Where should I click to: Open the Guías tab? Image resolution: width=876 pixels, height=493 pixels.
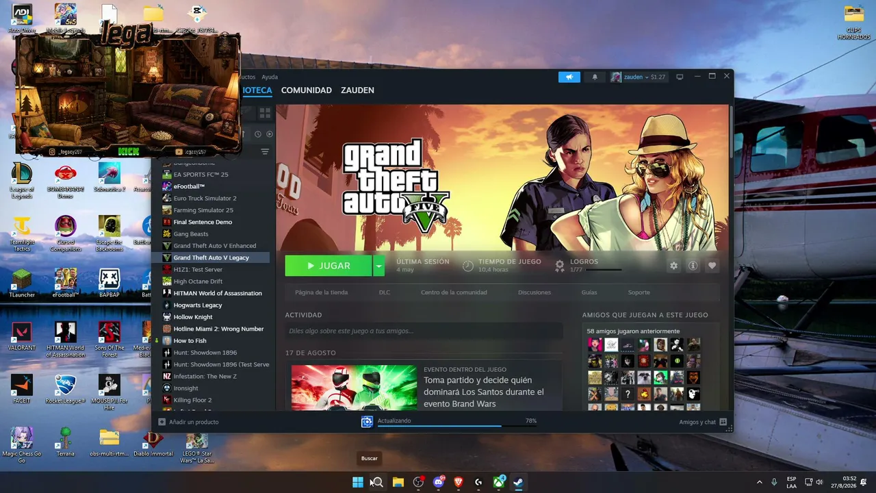(589, 292)
